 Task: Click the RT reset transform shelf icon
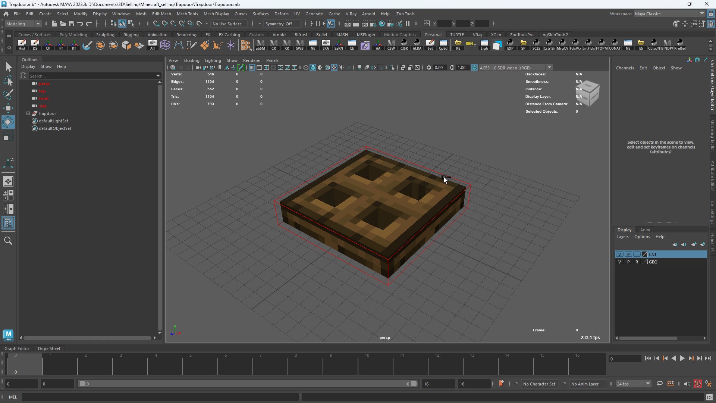(x=74, y=45)
